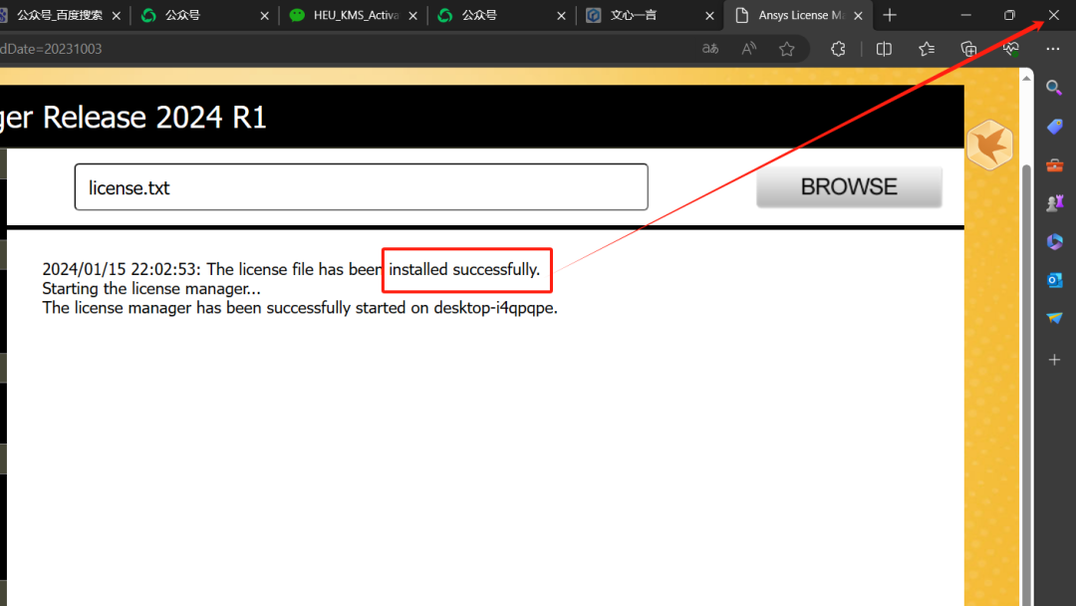Open the Favorites list
This screenshot has width=1076, height=606.
point(927,49)
